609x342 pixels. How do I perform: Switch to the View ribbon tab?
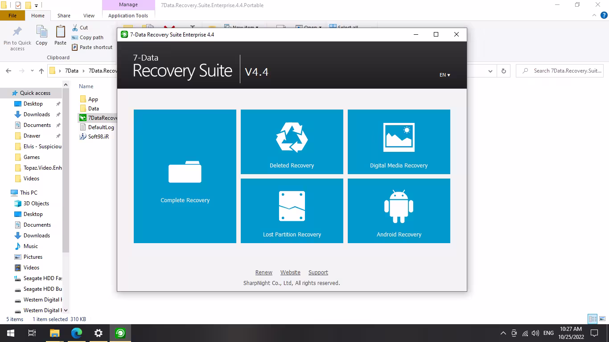89,16
